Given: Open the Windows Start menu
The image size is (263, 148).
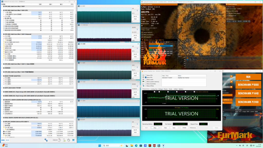Looking at the screenshot, I should pyautogui.click(x=99, y=145).
